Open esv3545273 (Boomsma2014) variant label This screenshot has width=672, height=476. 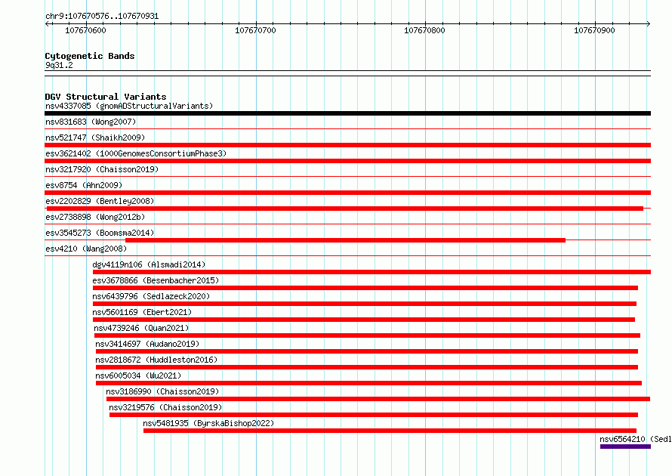(100, 233)
